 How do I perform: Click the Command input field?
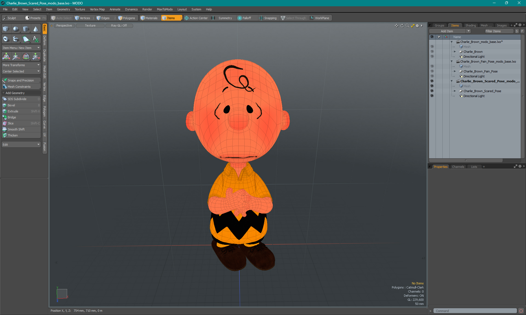475,311
